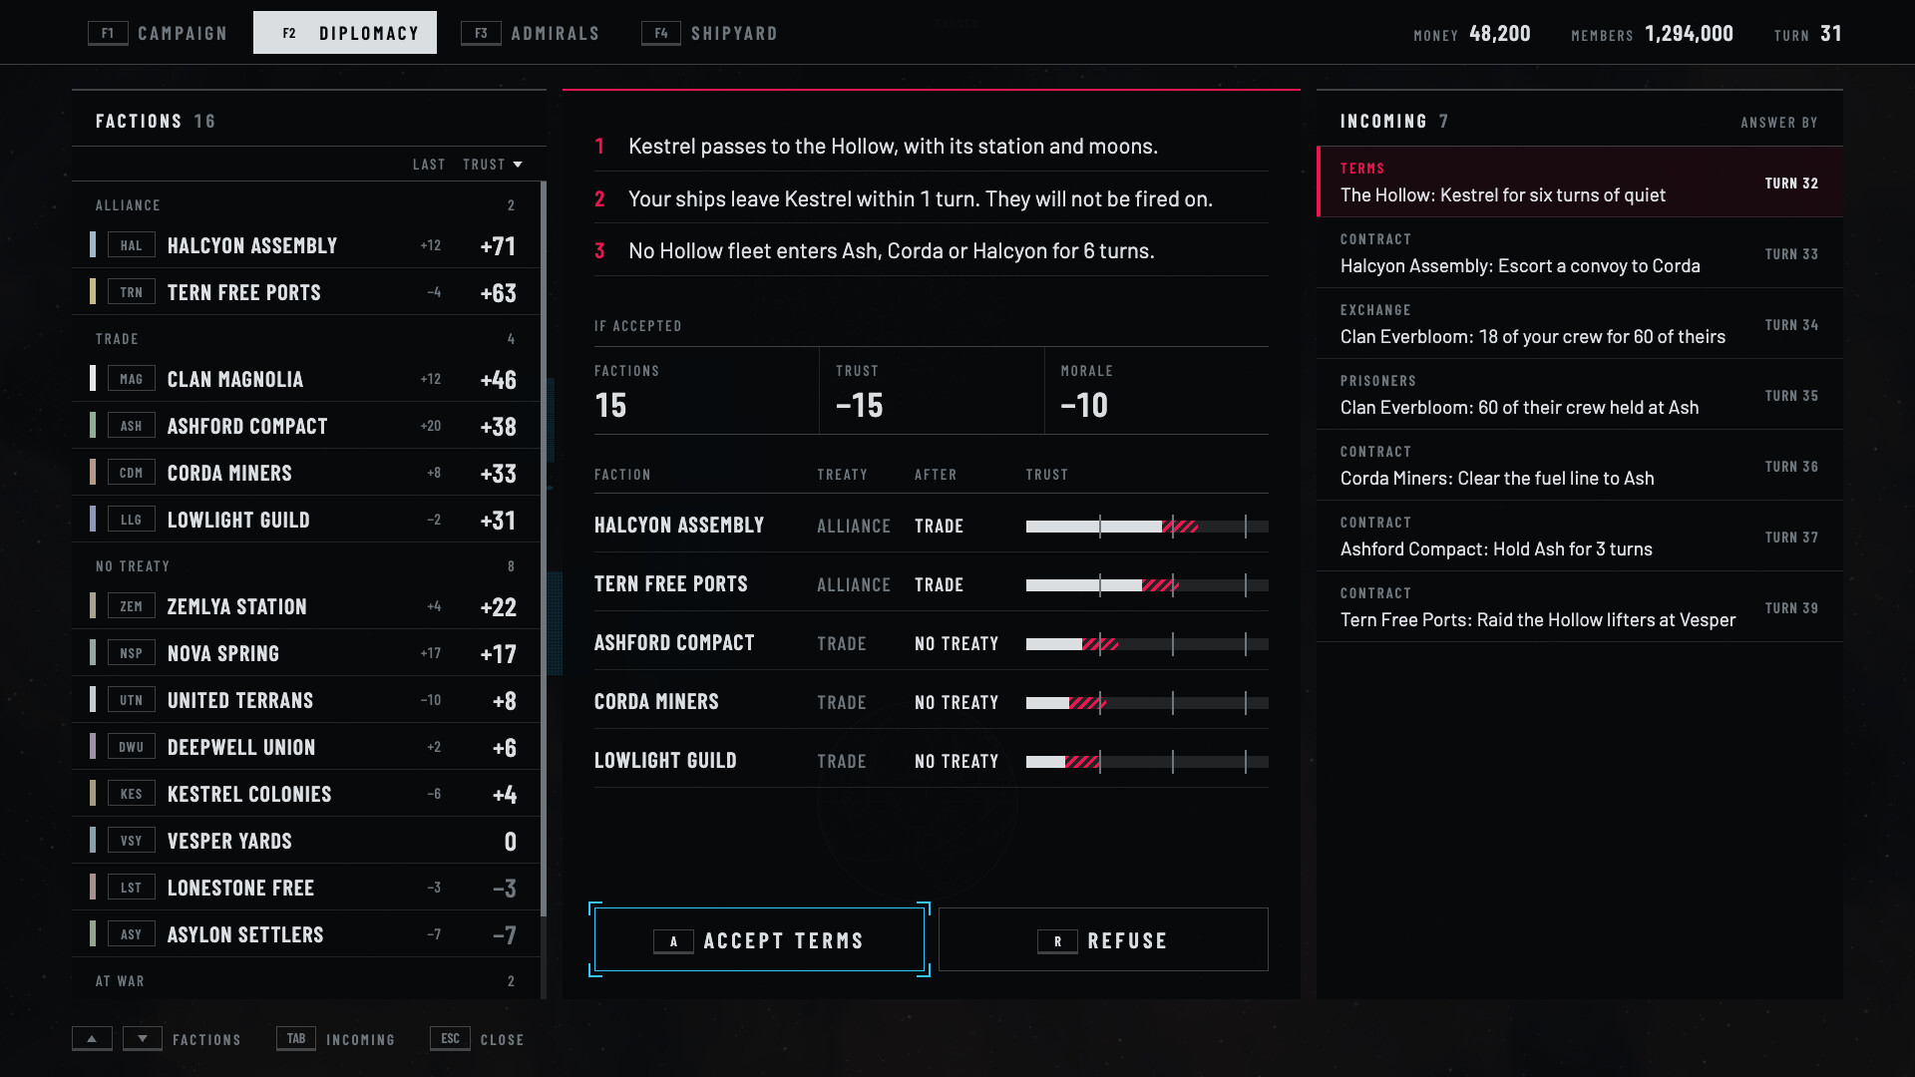Image resolution: width=1915 pixels, height=1077 pixels.
Task: Sort factions by Trust dropdown arrow
Action: pos(518,165)
